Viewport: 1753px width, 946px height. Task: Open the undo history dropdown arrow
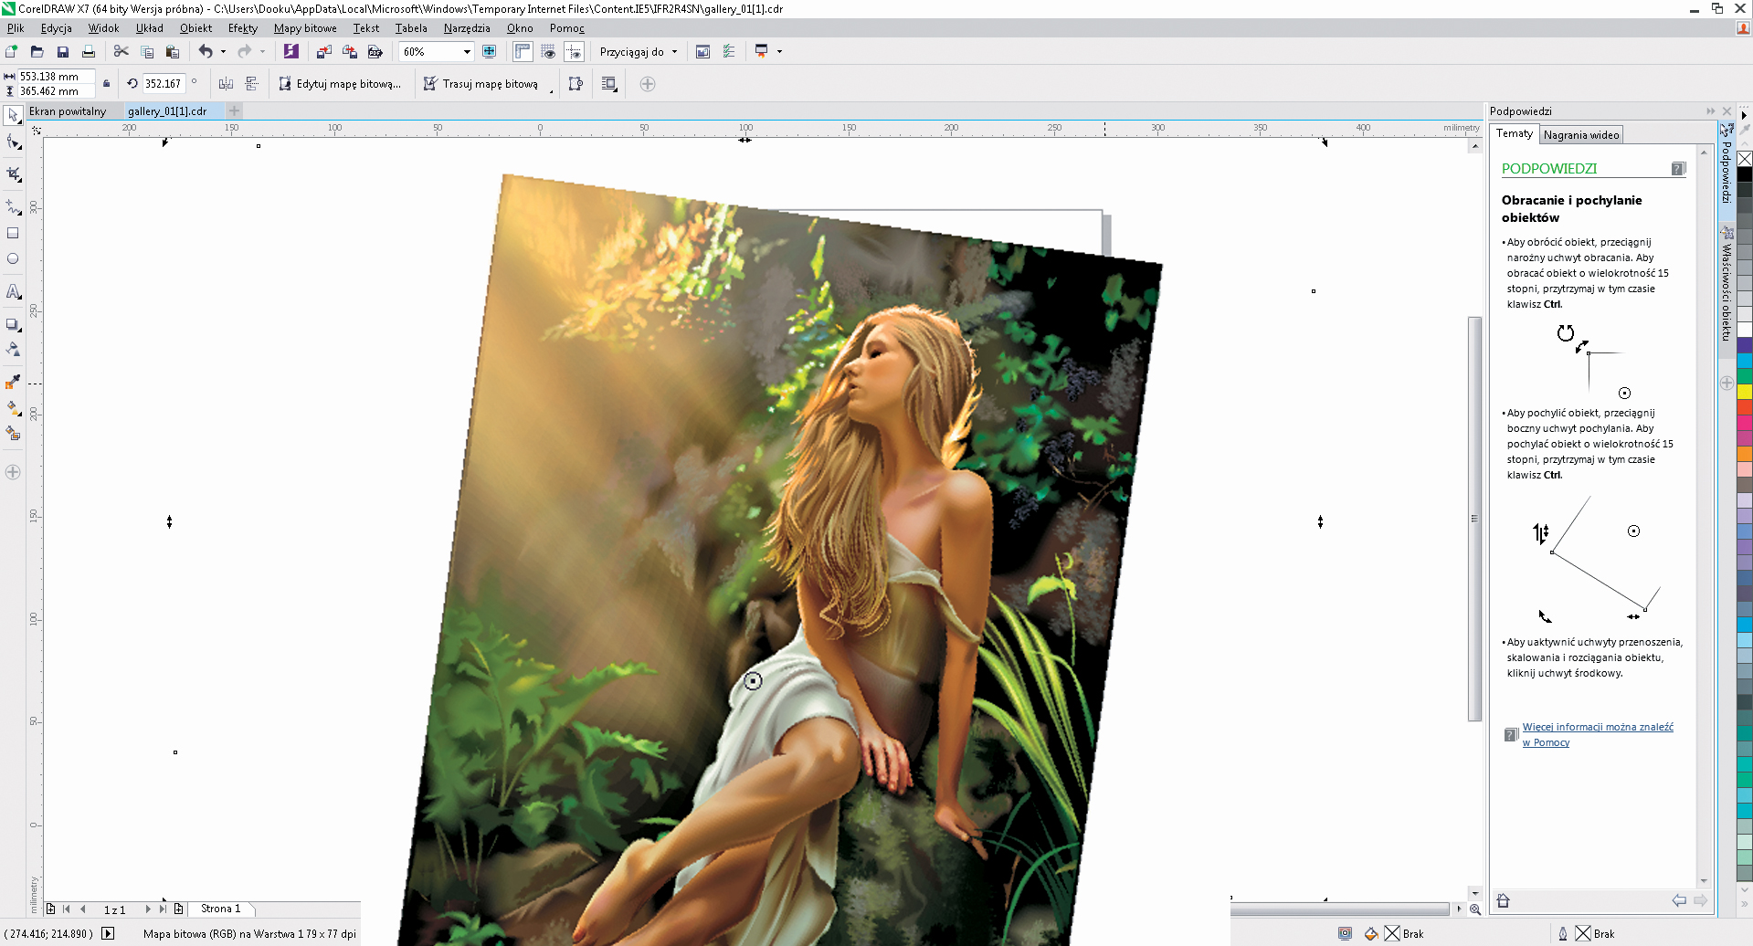[224, 52]
